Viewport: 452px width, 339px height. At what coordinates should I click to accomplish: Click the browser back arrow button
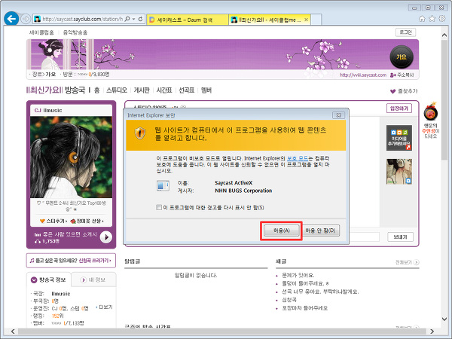11,19
